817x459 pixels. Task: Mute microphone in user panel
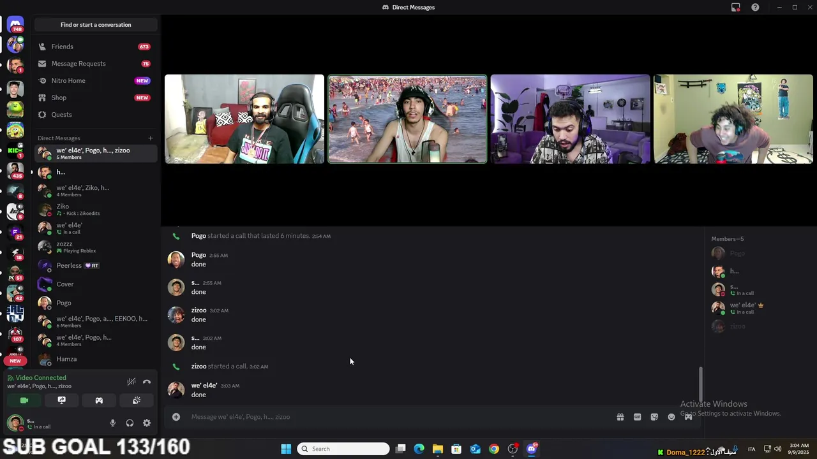pyautogui.click(x=113, y=423)
